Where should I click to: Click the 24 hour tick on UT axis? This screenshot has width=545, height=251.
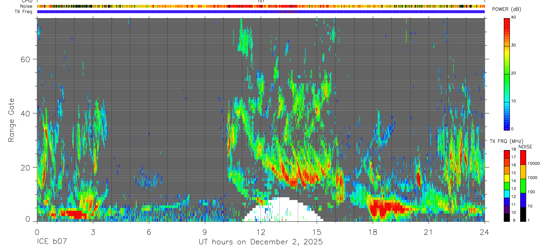click(485, 232)
